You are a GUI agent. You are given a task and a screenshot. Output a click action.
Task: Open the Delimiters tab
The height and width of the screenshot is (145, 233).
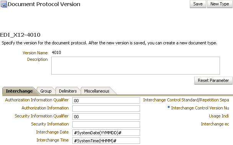68,91
